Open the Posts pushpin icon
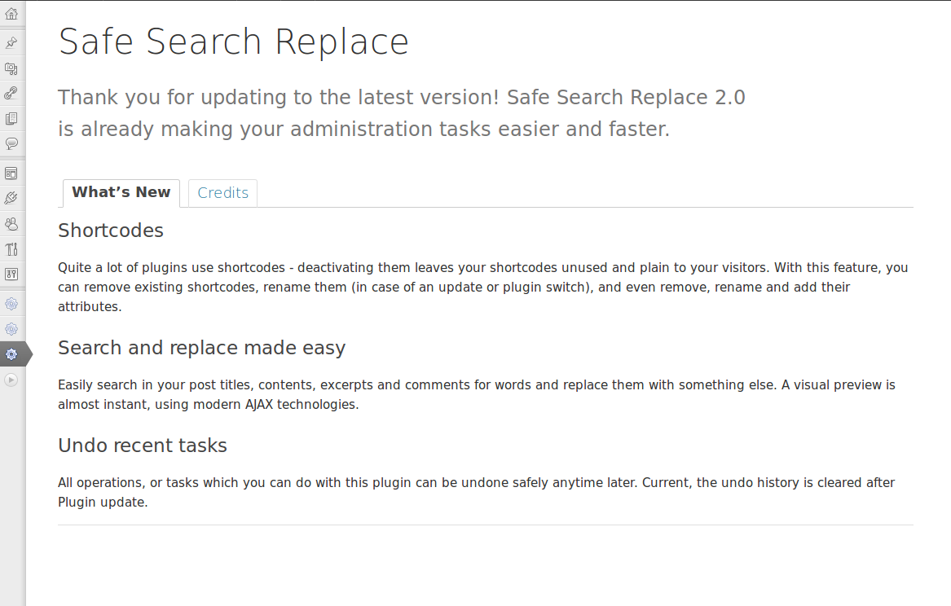951x606 pixels. pyautogui.click(x=11, y=42)
